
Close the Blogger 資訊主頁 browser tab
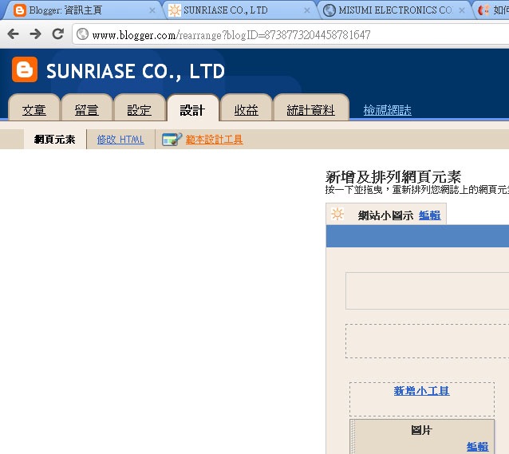152,10
